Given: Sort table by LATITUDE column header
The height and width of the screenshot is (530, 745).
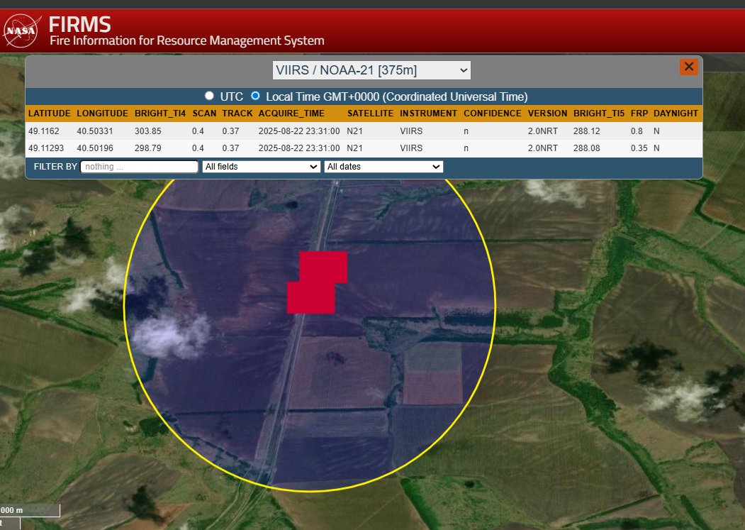Looking at the screenshot, I should (x=50, y=114).
